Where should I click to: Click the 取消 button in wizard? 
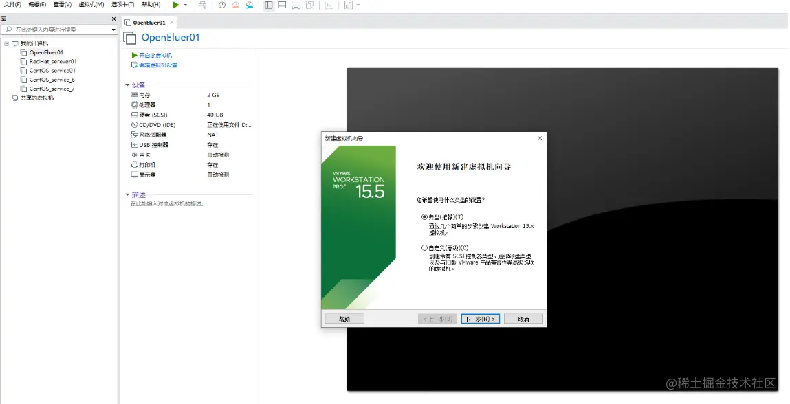[x=523, y=319]
